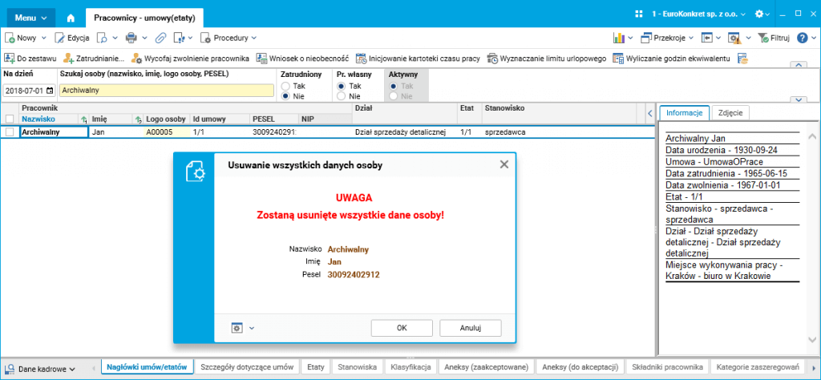
Task: Click Wyznaczanie limitu urlopowego icon
Action: [493, 58]
